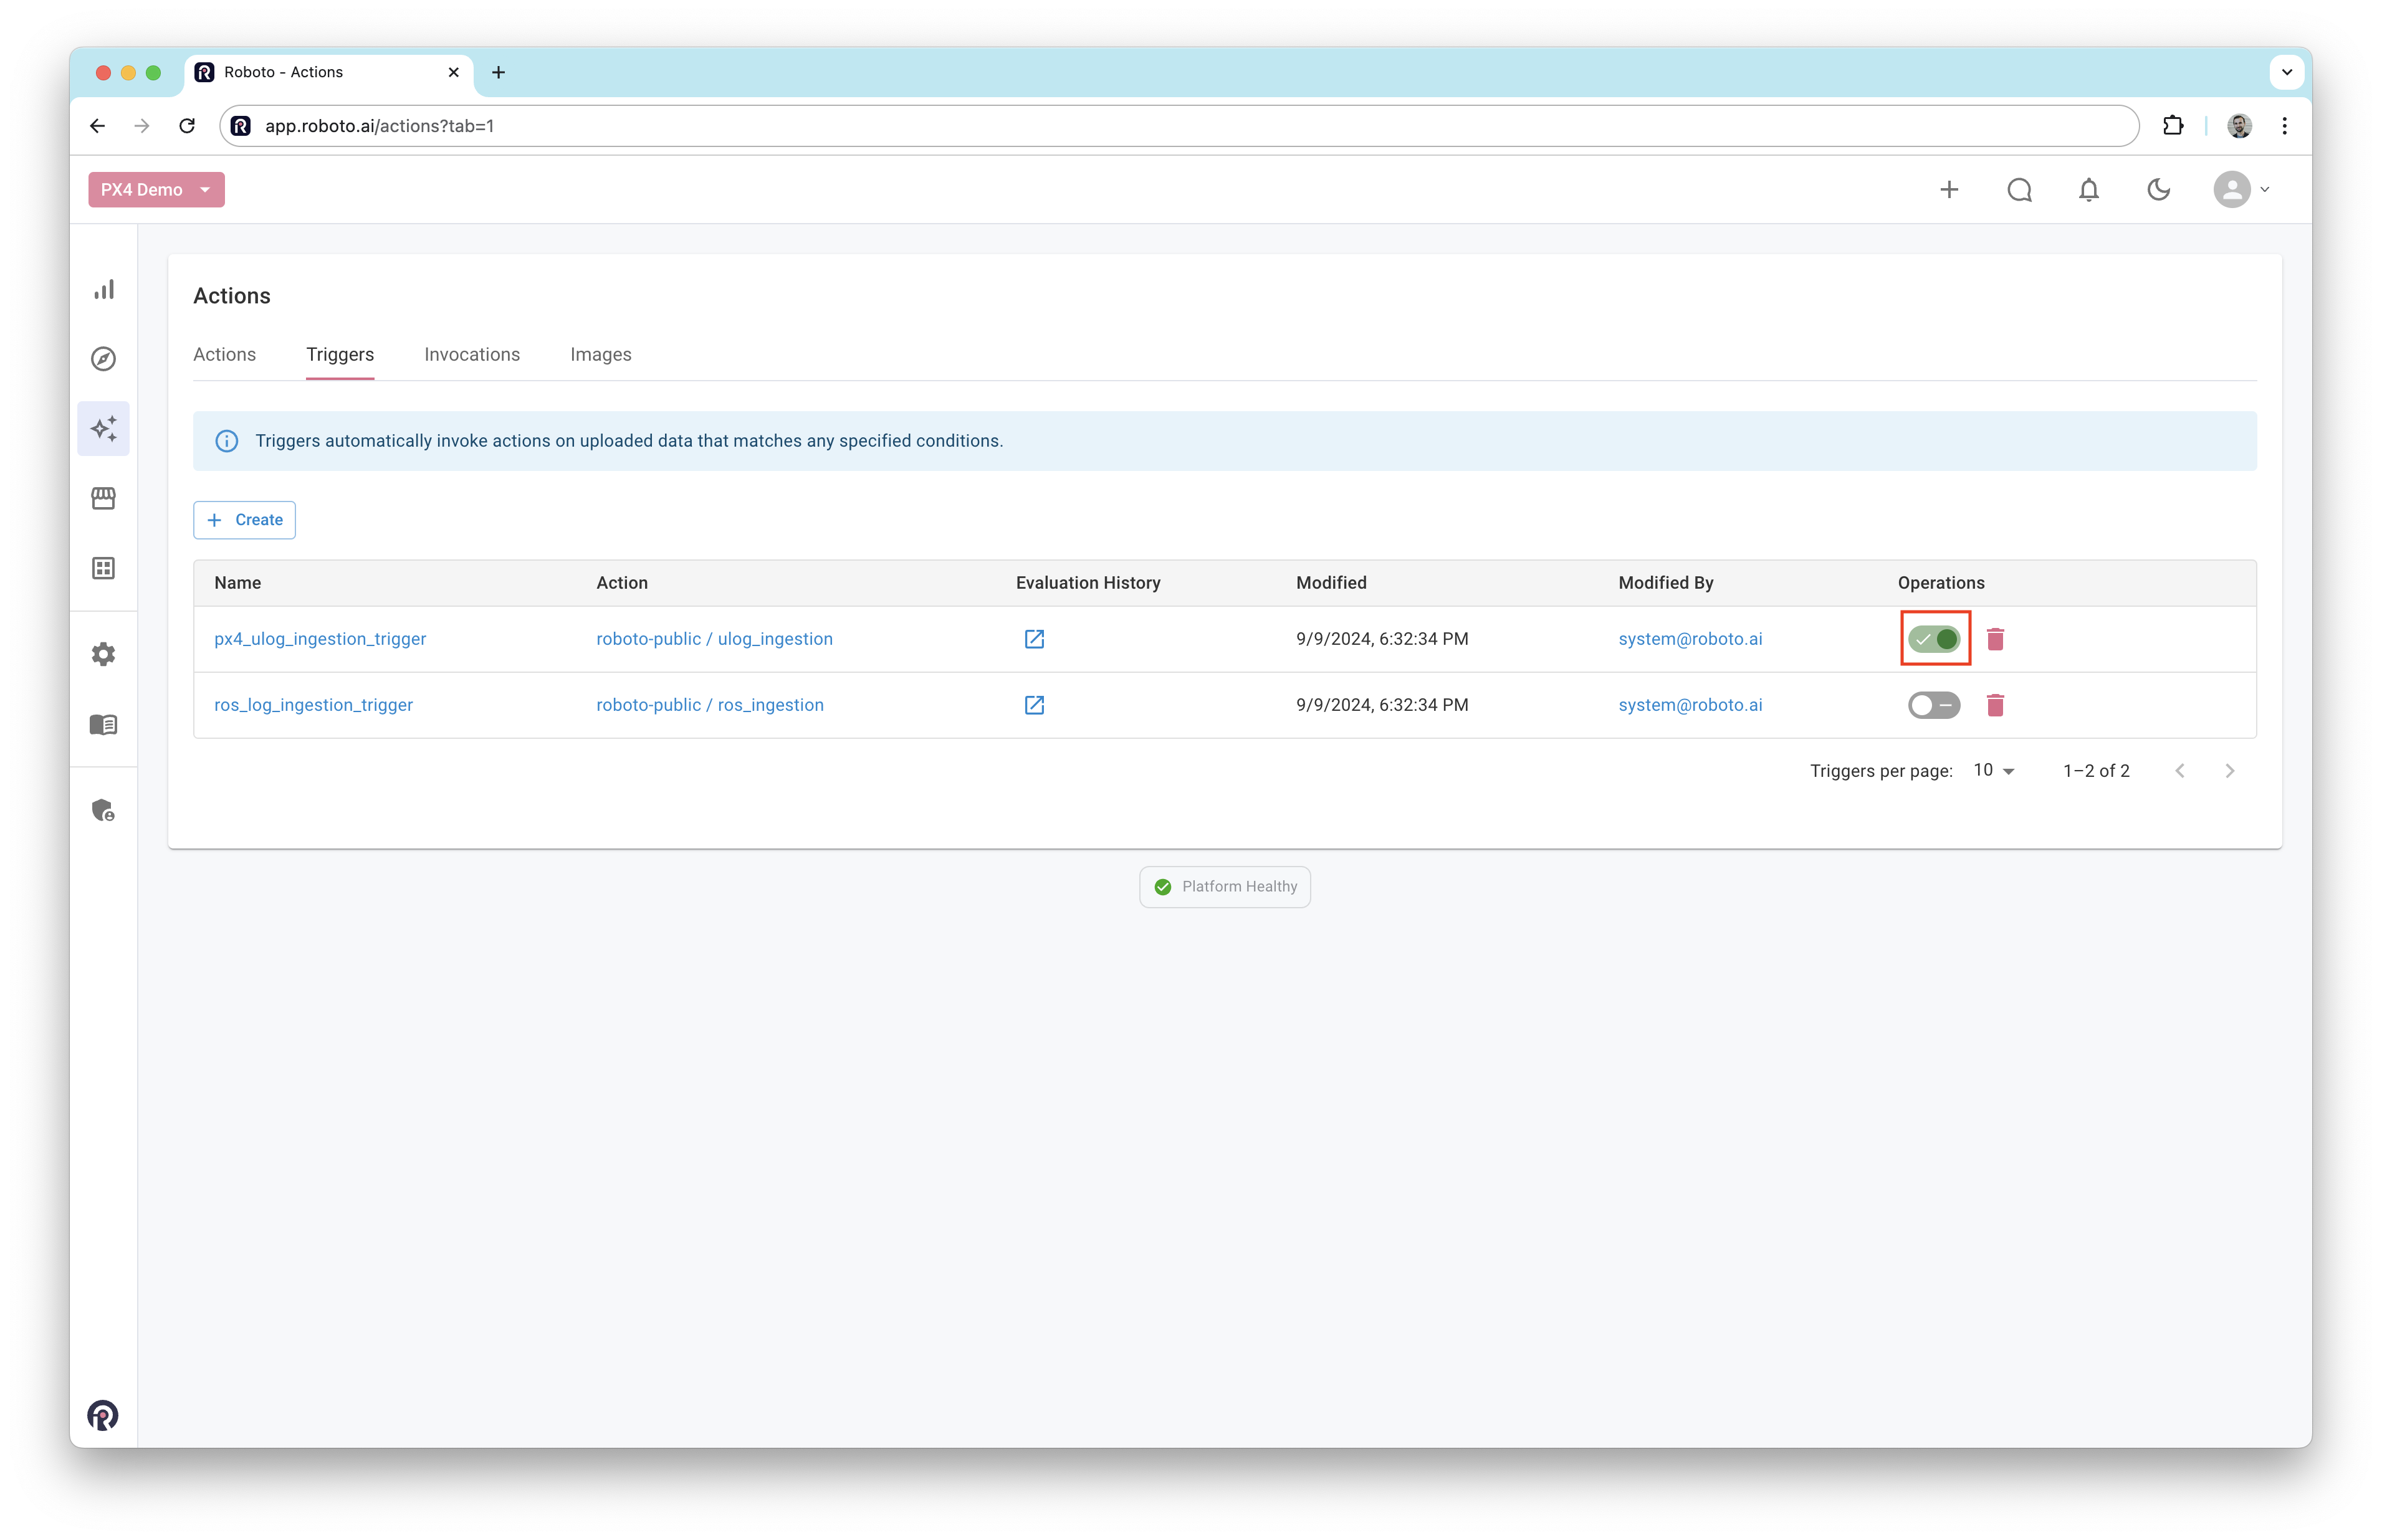Open the marketplace storefront sidebar icon
Screen dimensions: 2382x1540
(104, 498)
